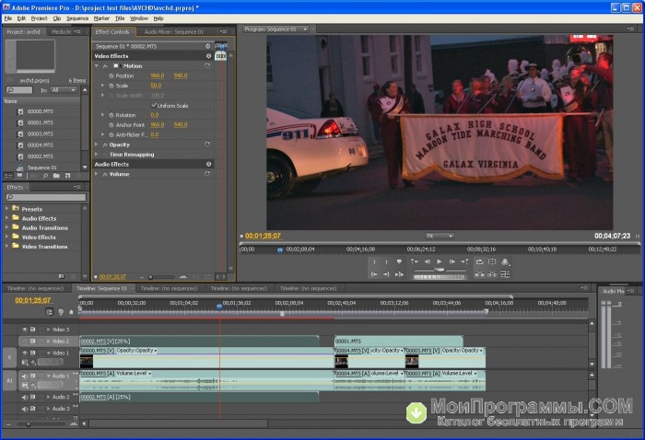Mute Audio 3 track speaker

point(25,409)
